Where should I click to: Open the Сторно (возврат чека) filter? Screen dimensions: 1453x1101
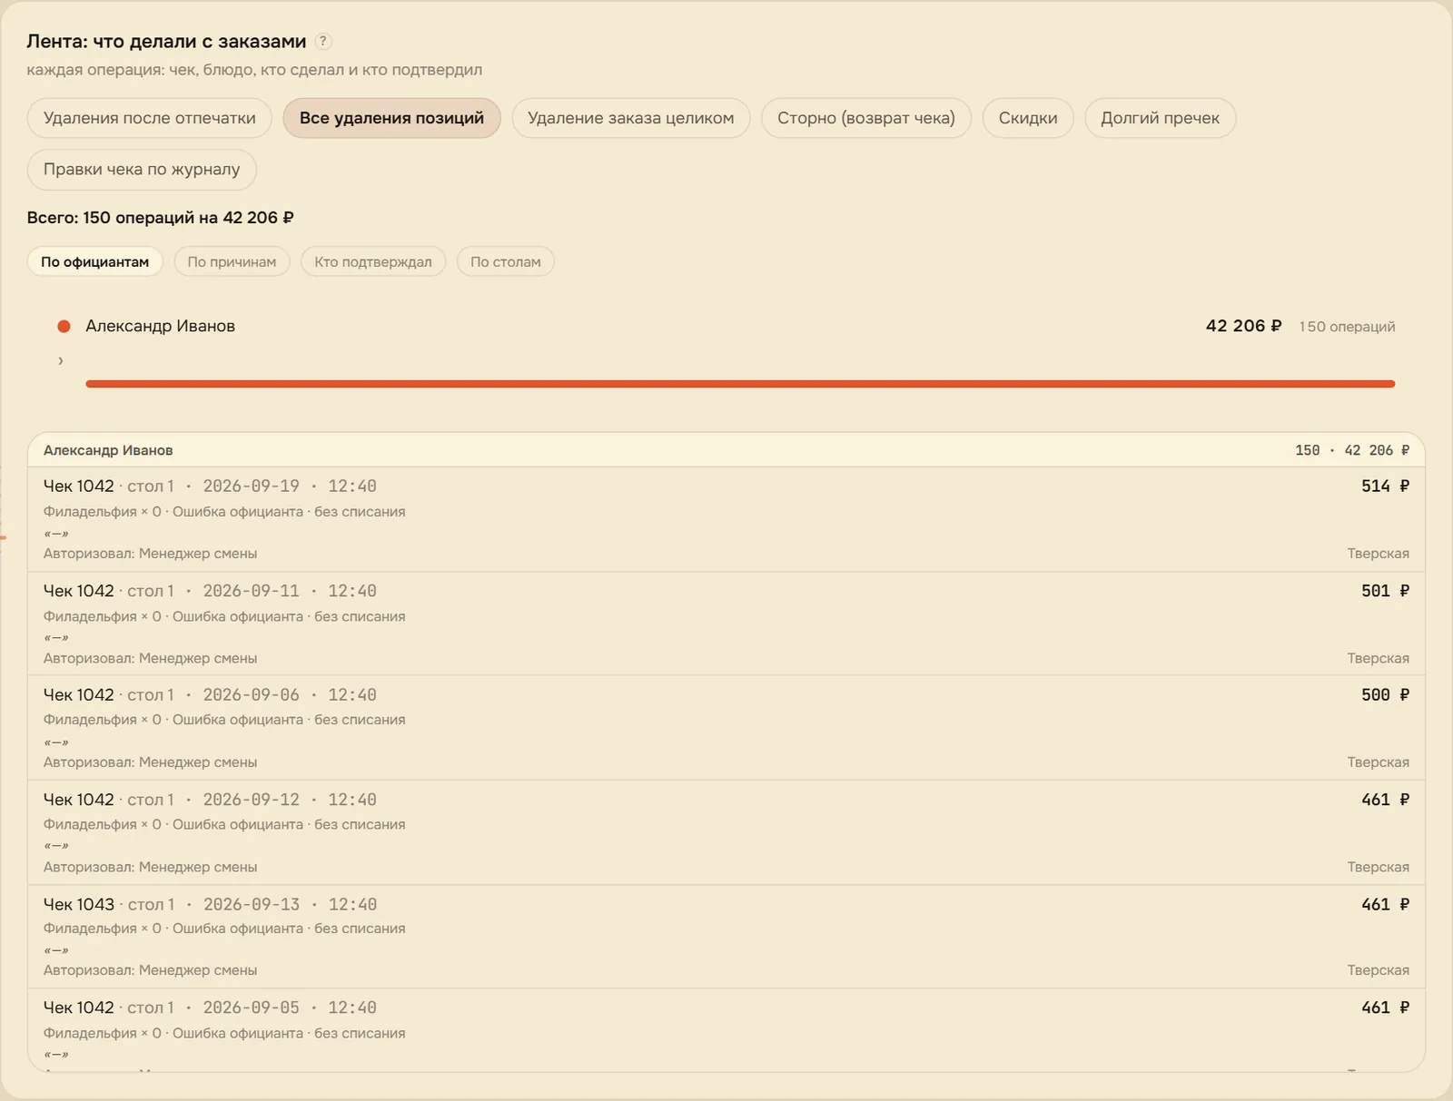coord(866,118)
